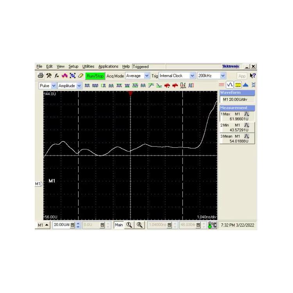
Task: Click the 20.00U/d vertical scale field
Action: tap(61, 225)
